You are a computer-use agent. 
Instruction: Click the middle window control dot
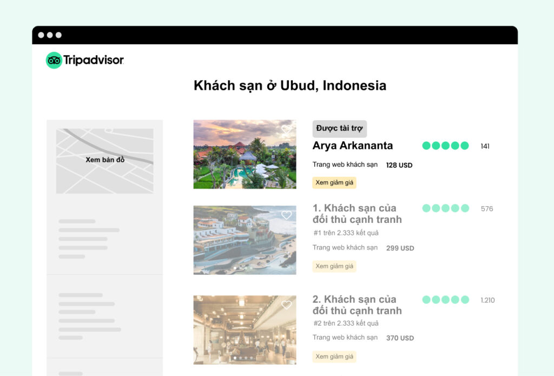click(50, 35)
